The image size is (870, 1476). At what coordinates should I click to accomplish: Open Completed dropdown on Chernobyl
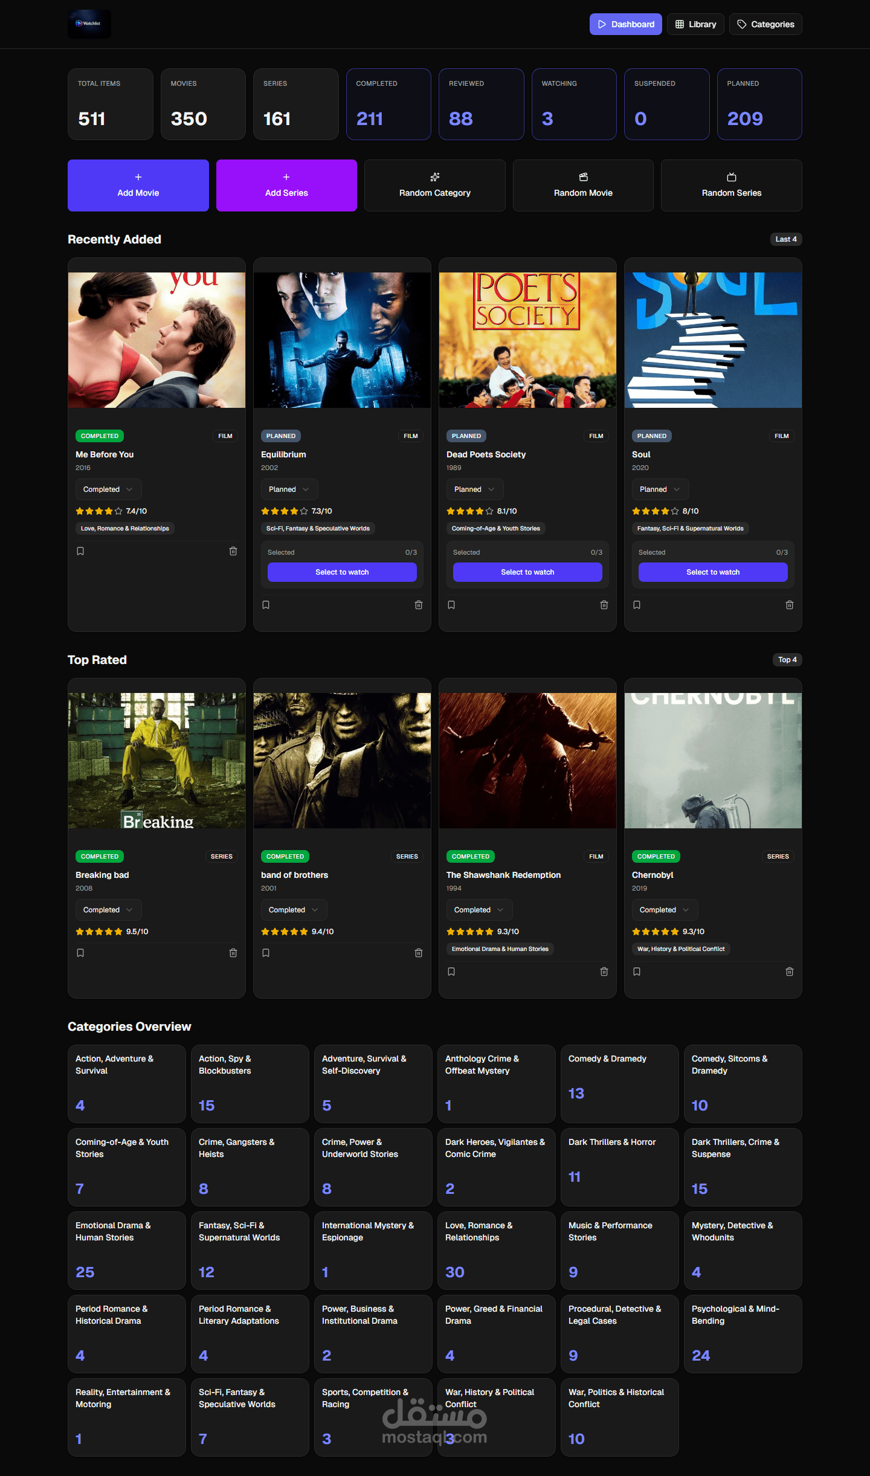[665, 910]
